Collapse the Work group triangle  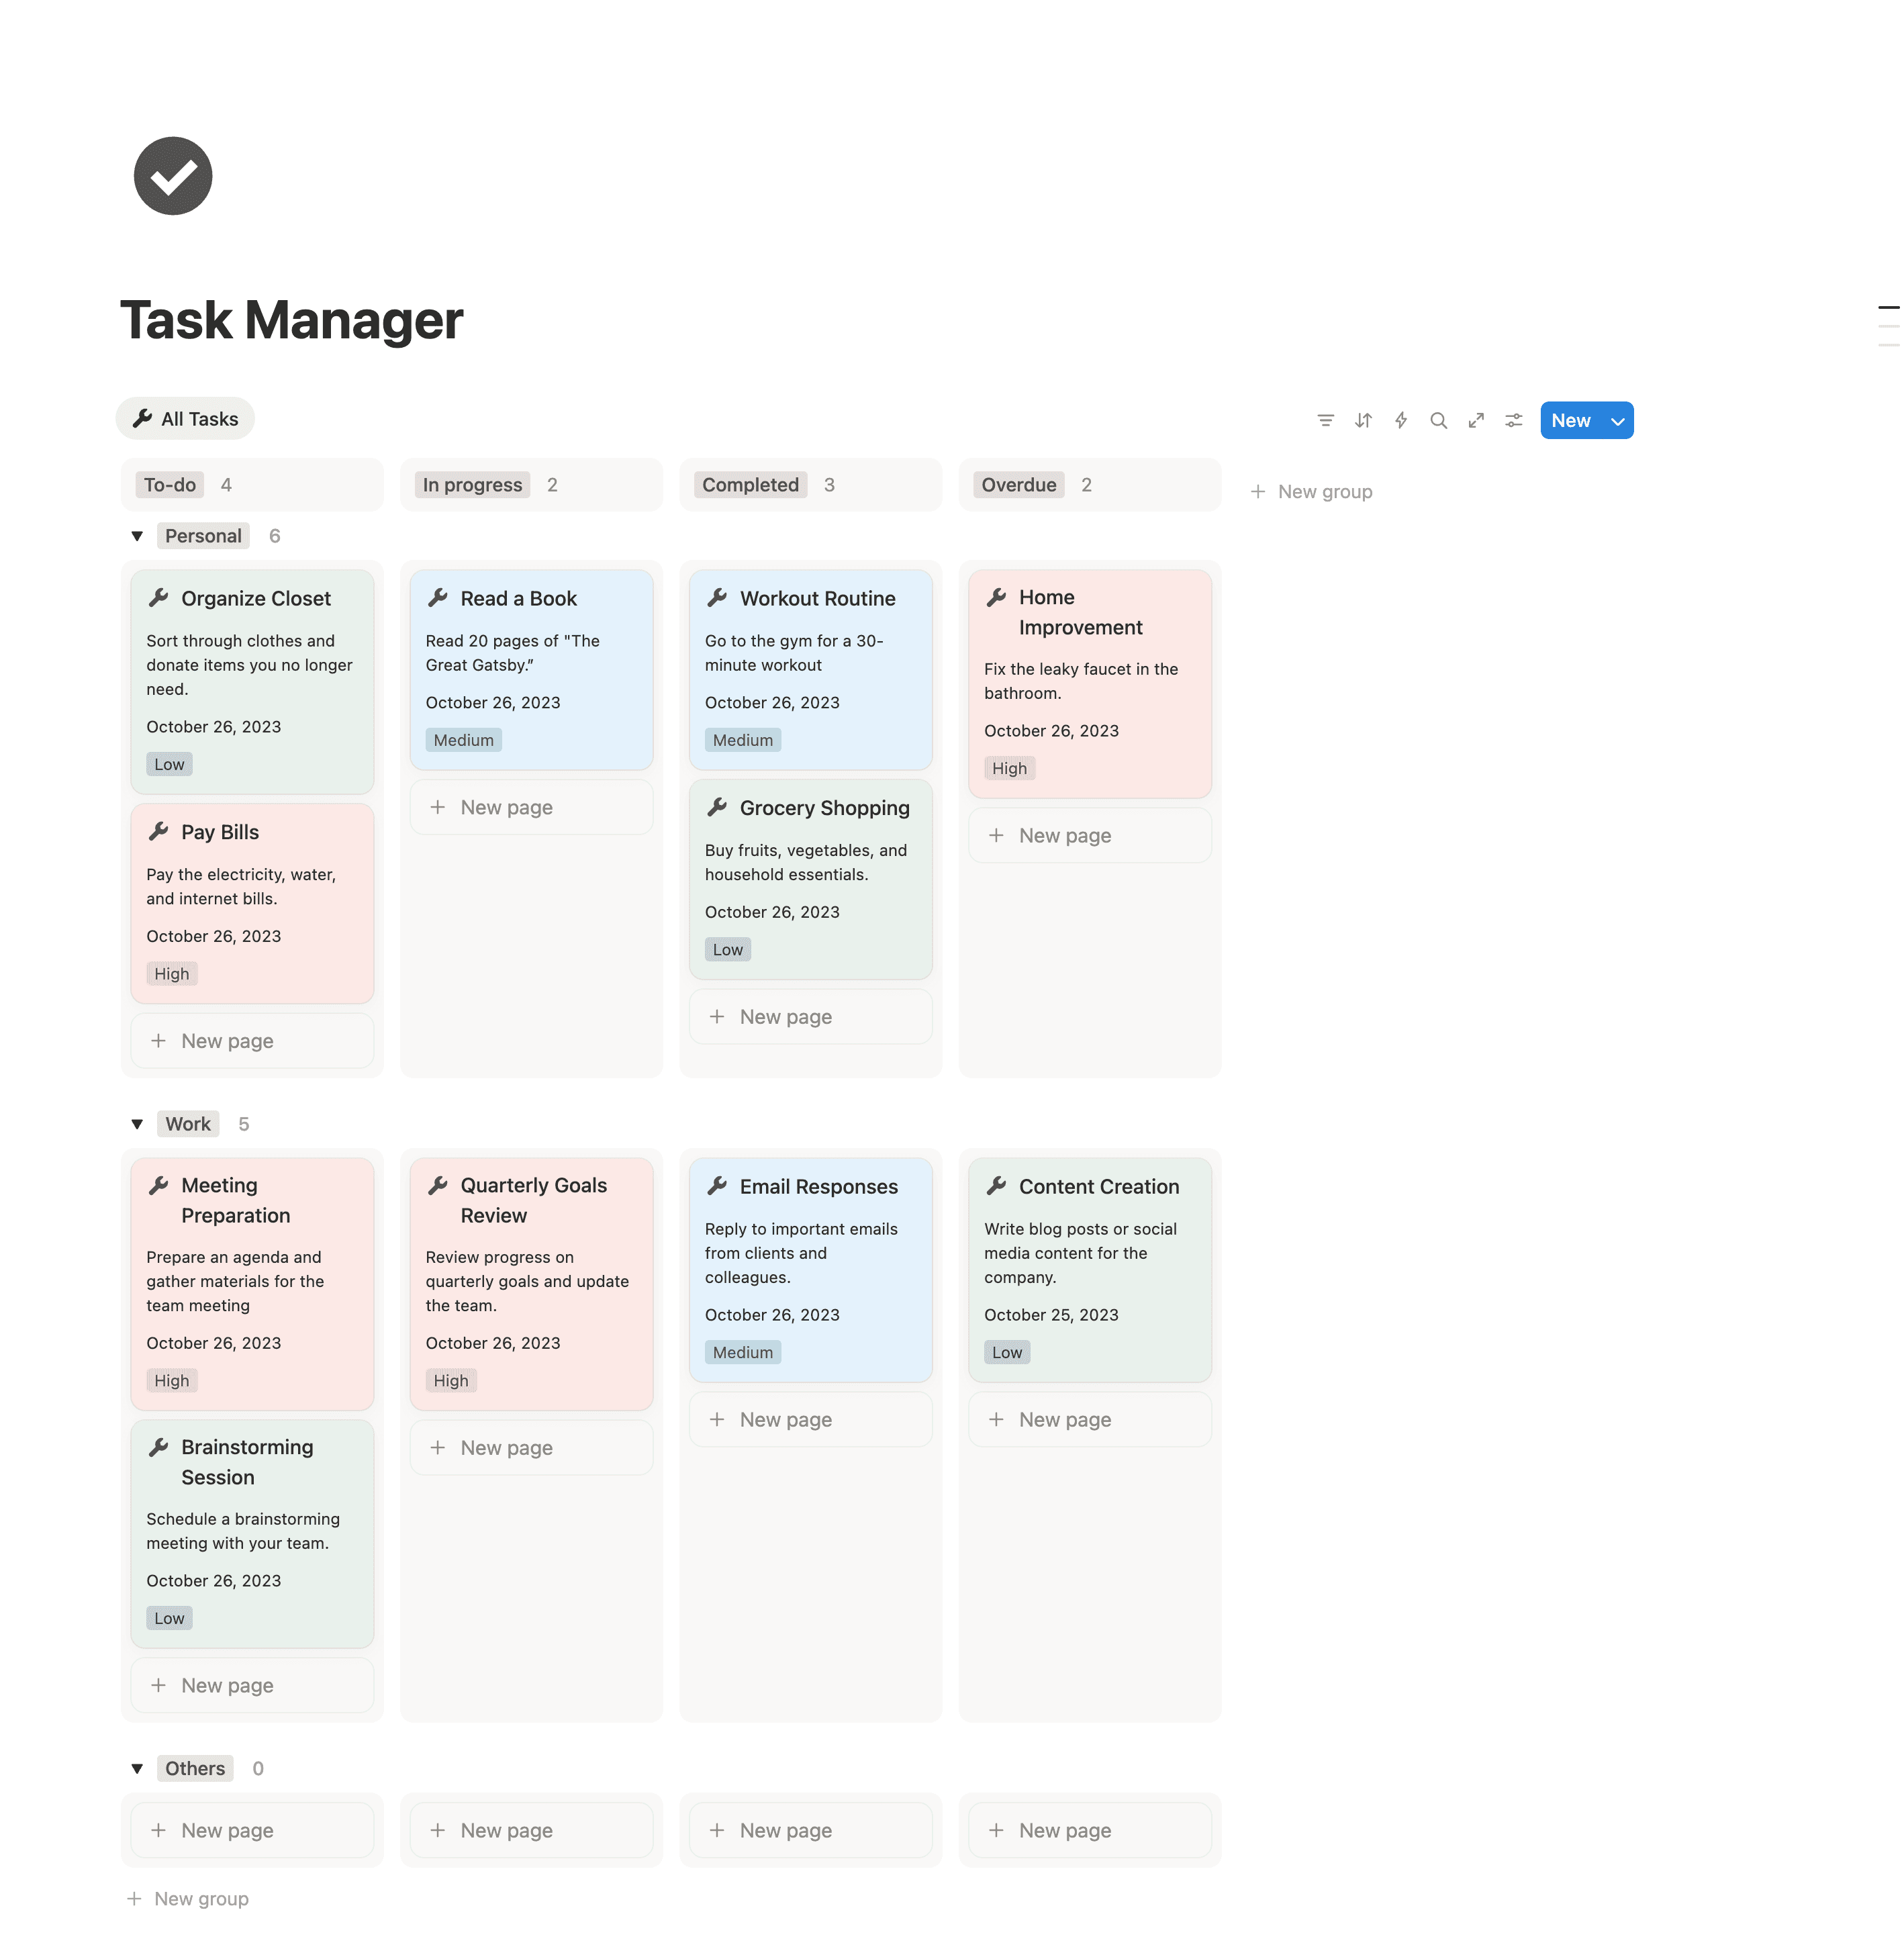pos(137,1123)
